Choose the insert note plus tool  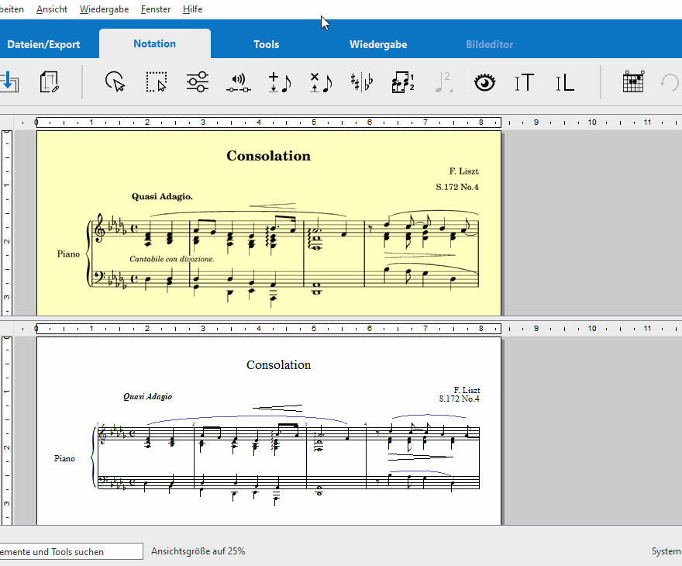click(x=279, y=82)
